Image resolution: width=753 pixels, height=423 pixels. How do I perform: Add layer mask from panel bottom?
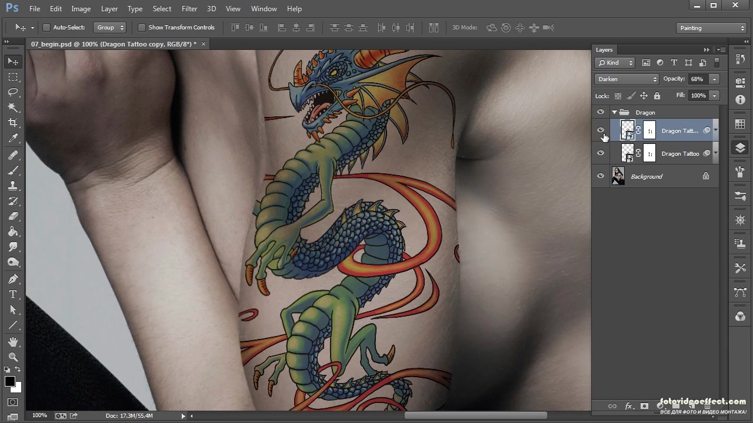644,406
